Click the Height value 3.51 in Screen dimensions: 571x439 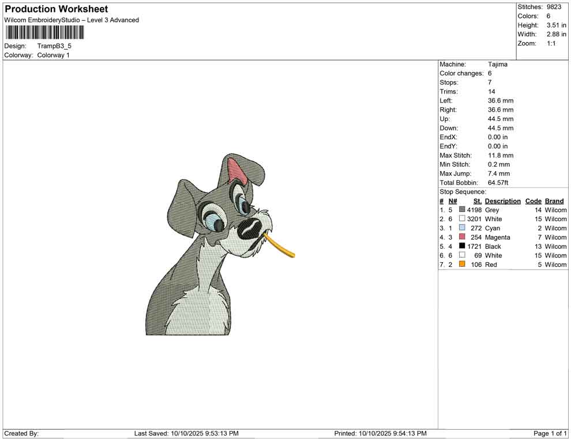tap(557, 25)
